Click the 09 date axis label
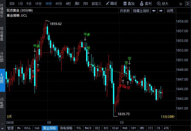This screenshot has width=191, height=131. 49,123
